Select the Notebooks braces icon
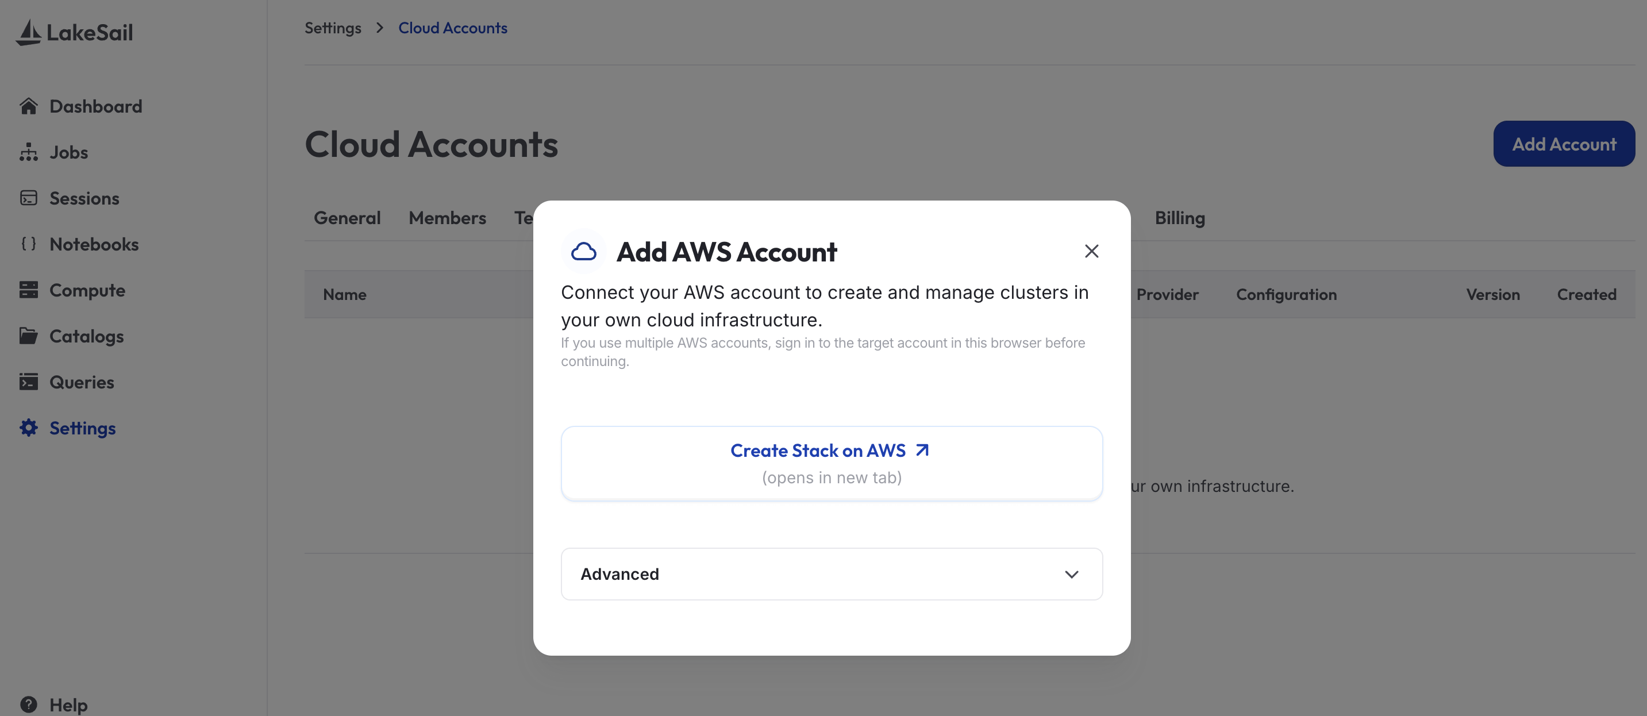This screenshot has height=716, width=1647. pyautogui.click(x=29, y=244)
